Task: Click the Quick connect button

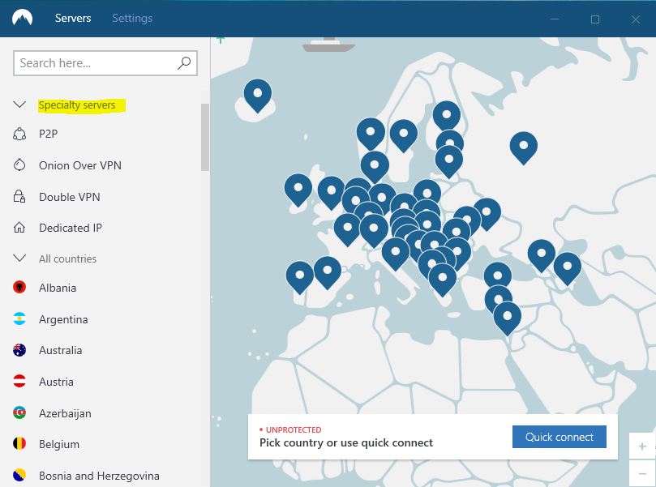Action: tap(560, 437)
